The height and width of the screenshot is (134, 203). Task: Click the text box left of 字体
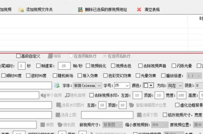point(26,85)
